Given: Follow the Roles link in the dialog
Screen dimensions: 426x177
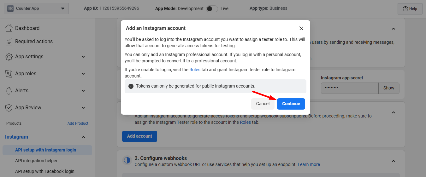Looking at the screenshot, I should (195, 70).
